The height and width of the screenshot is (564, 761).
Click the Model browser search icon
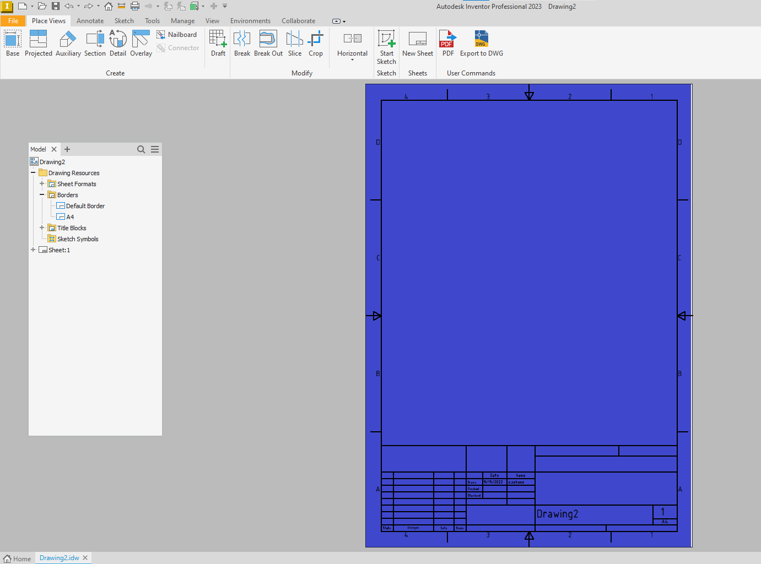tap(141, 149)
